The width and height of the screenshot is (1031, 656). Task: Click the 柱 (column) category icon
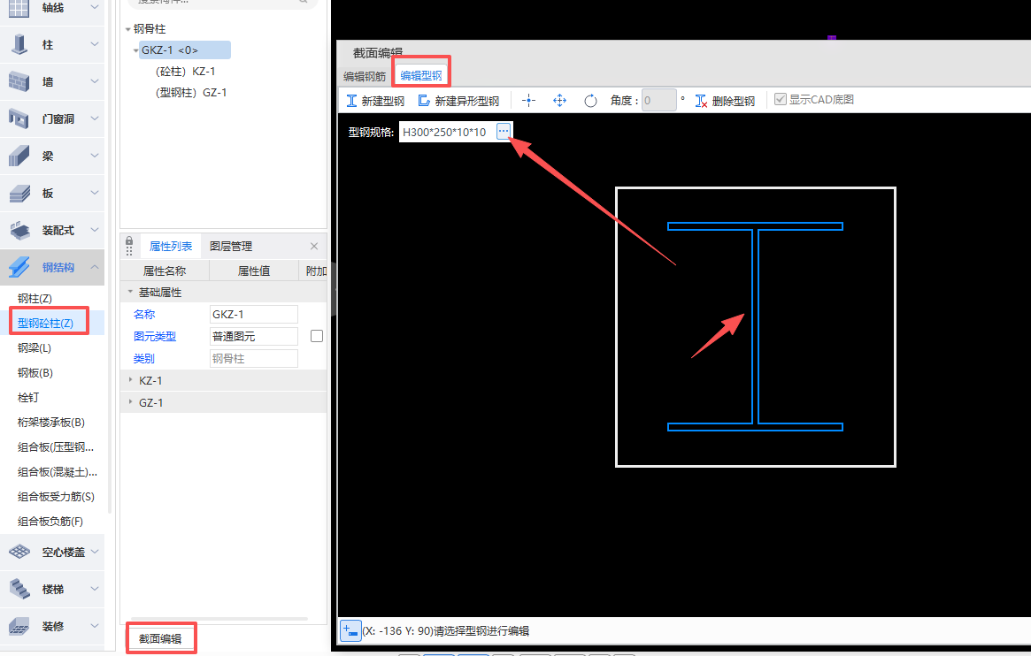click(19, 45)
